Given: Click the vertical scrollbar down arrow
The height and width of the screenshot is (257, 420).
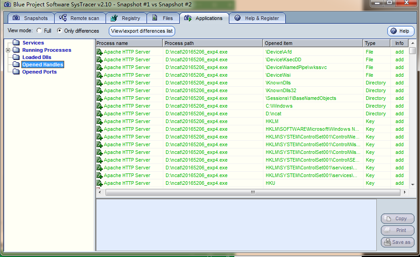Looking at the screenshot, I should [413, 184].
